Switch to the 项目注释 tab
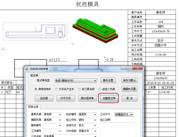The height and width of the screenshot is (137, 179). point(33,107)
